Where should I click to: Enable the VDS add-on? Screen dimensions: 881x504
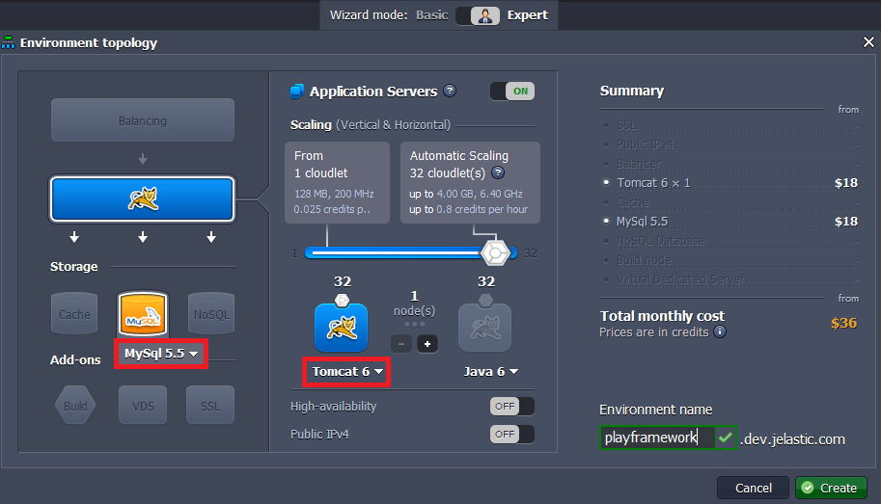point(143,405)
